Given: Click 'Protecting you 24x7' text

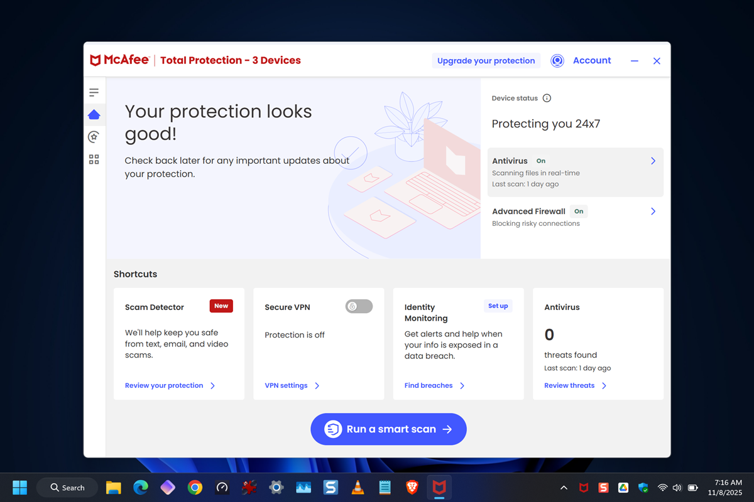Looking at the screenshot, I should pos(546,124).
